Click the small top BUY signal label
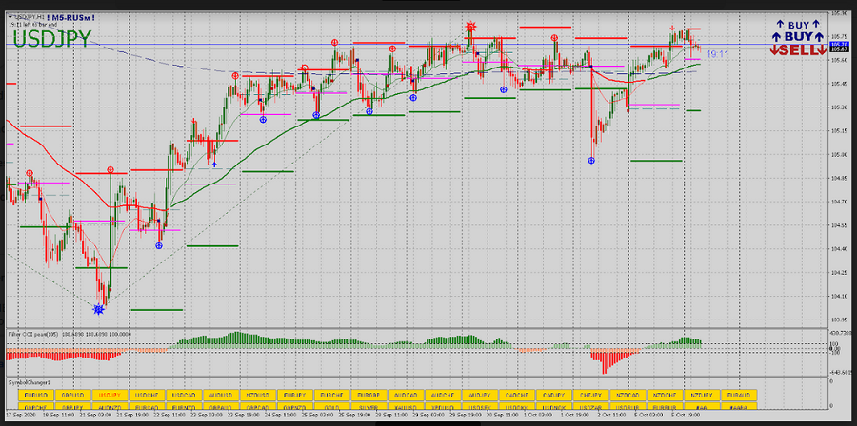This screenshot has height=426, width=857. tap(798, 24)
